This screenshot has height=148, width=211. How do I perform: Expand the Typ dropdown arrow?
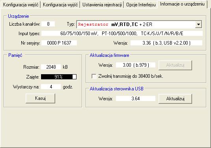click(x=198, y=24)
